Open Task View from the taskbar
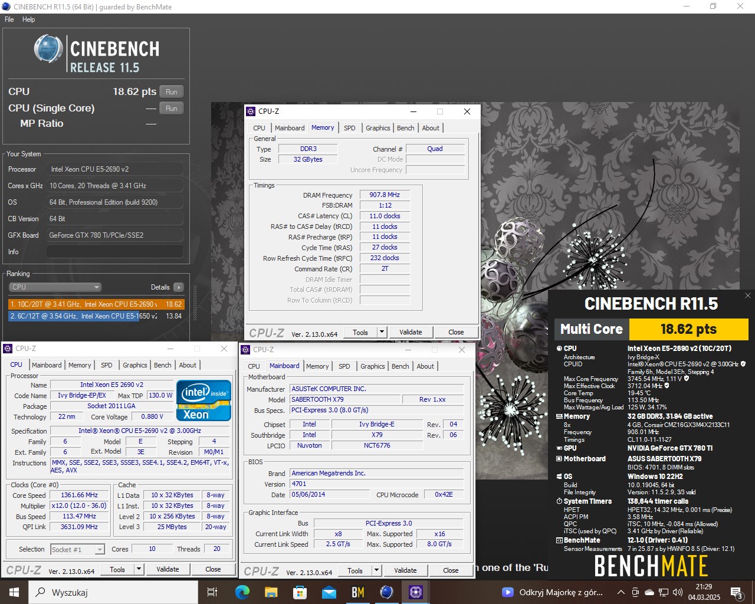Screen dimensions: 755x604 [212, 592]
